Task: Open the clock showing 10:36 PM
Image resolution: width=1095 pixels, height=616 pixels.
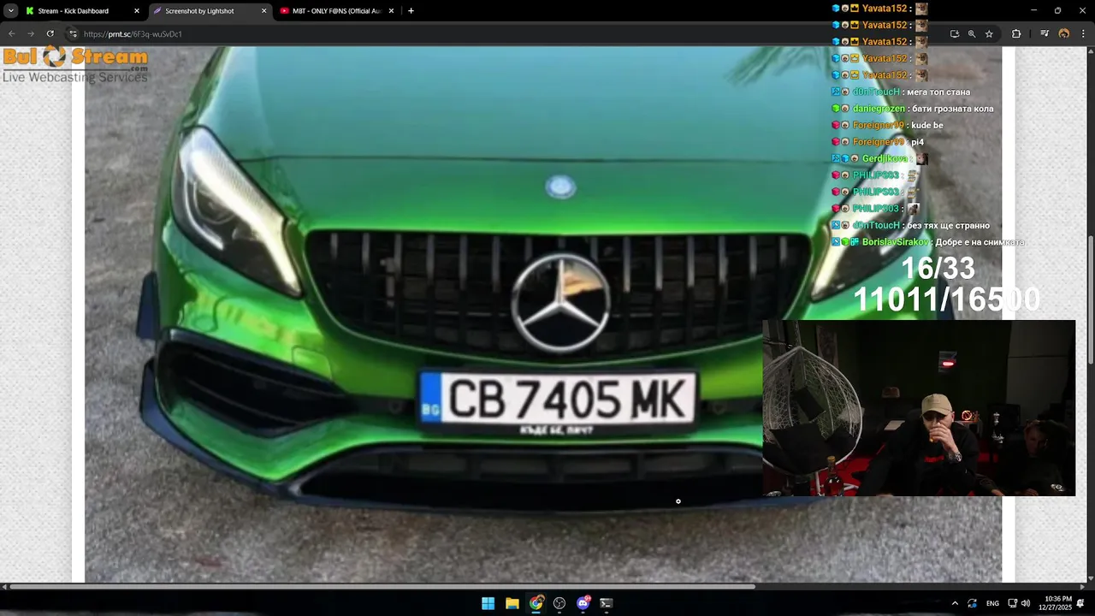Action: pos(1057,603)
